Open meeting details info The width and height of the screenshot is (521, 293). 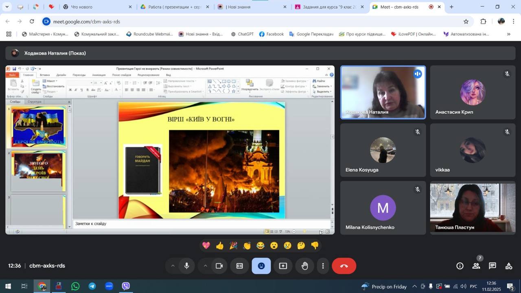460,266
